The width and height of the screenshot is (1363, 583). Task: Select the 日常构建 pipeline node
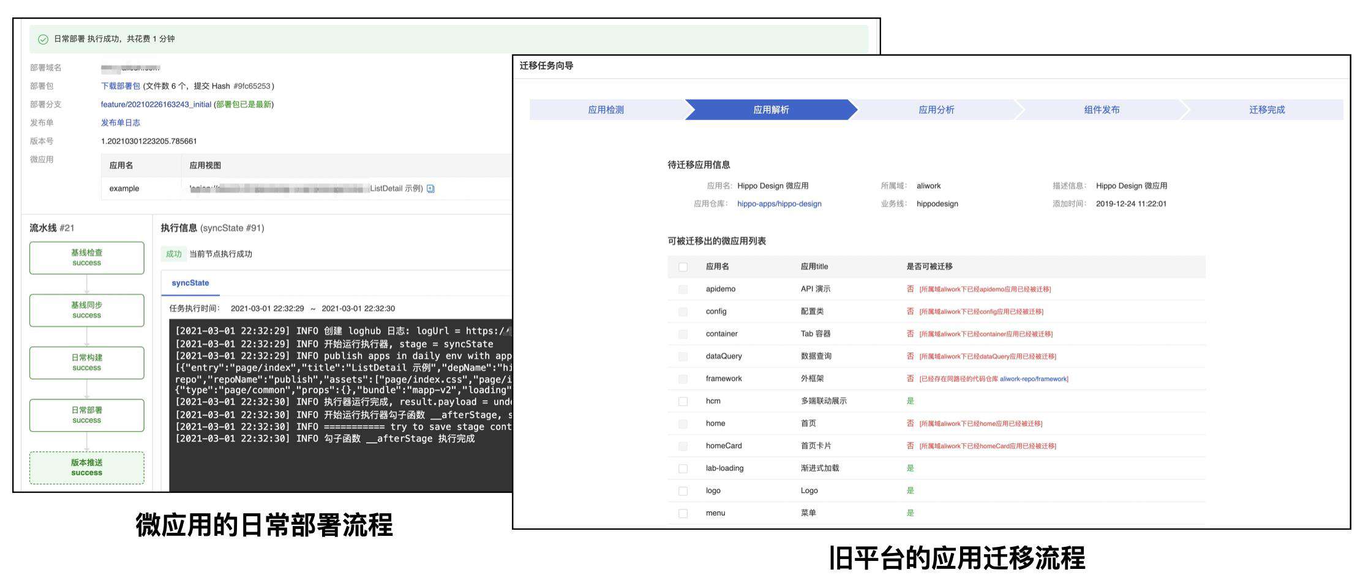coord(87,363)
